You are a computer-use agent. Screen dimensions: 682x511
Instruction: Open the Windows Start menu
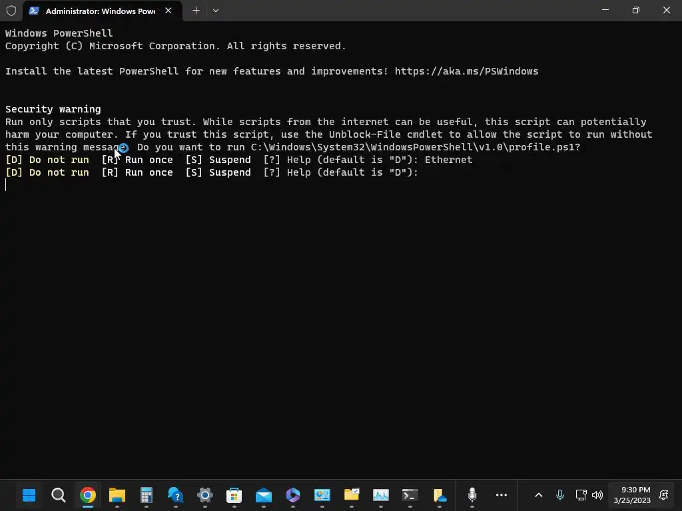(29, 495)
